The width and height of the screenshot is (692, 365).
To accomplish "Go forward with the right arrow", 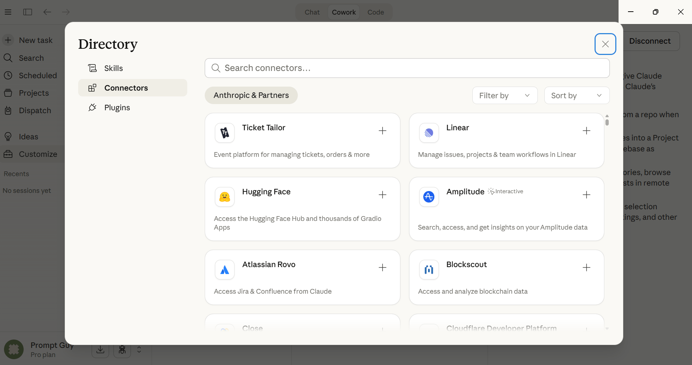I will pyautogui.click(x=66, y=12).
